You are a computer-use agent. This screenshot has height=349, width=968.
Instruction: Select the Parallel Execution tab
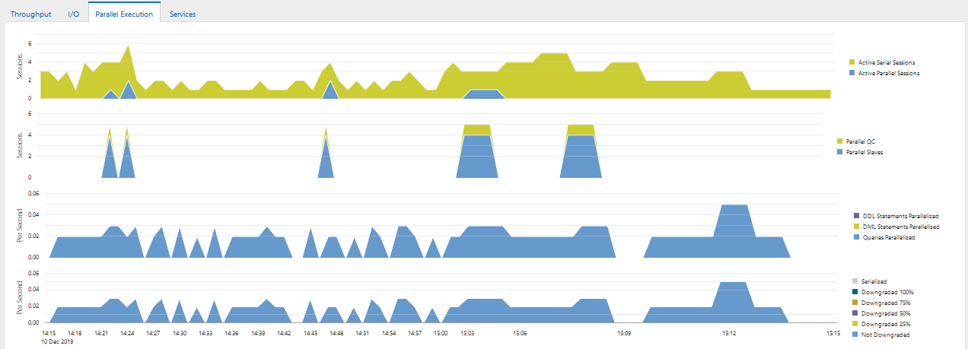(124, 13)
